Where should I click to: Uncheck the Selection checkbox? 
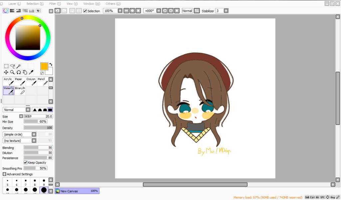click(x=85, y=11)
